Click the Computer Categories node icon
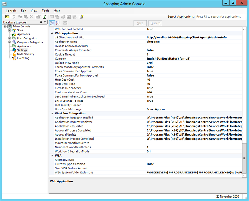Screen dimensions: 249x201 [14, 42]
